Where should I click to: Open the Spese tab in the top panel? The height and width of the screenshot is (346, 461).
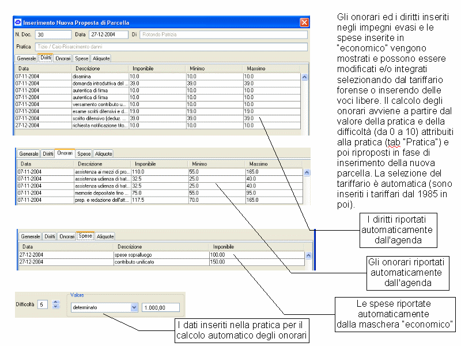coord(81,59)
